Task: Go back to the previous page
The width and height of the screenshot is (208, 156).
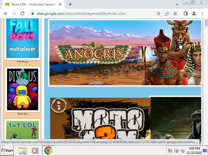Action: click(x=6, y=14)
